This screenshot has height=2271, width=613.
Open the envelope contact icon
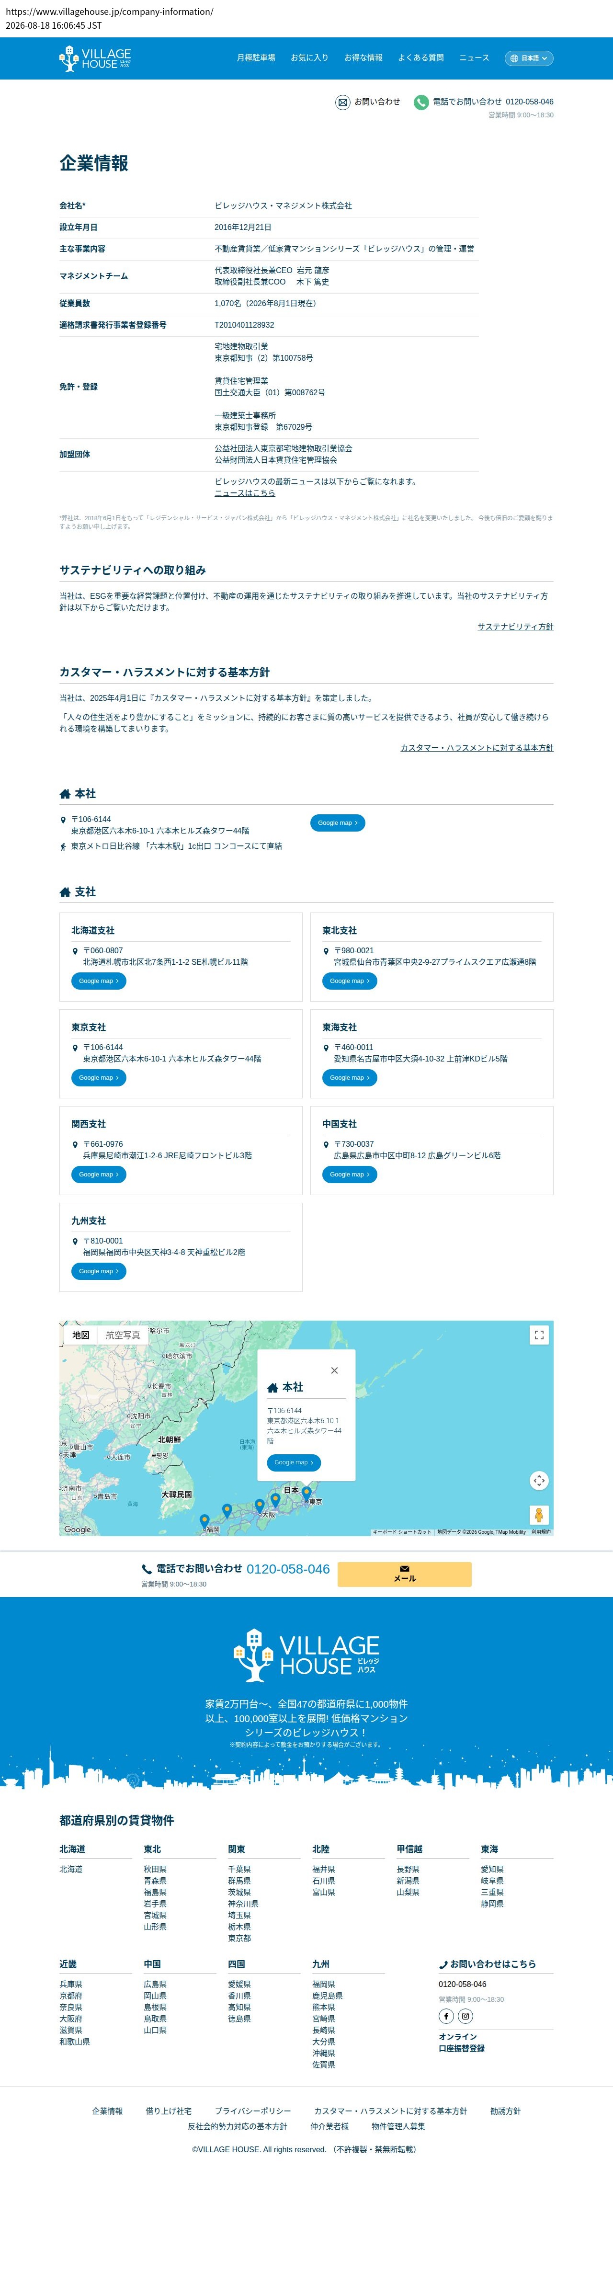click(343, 102)
